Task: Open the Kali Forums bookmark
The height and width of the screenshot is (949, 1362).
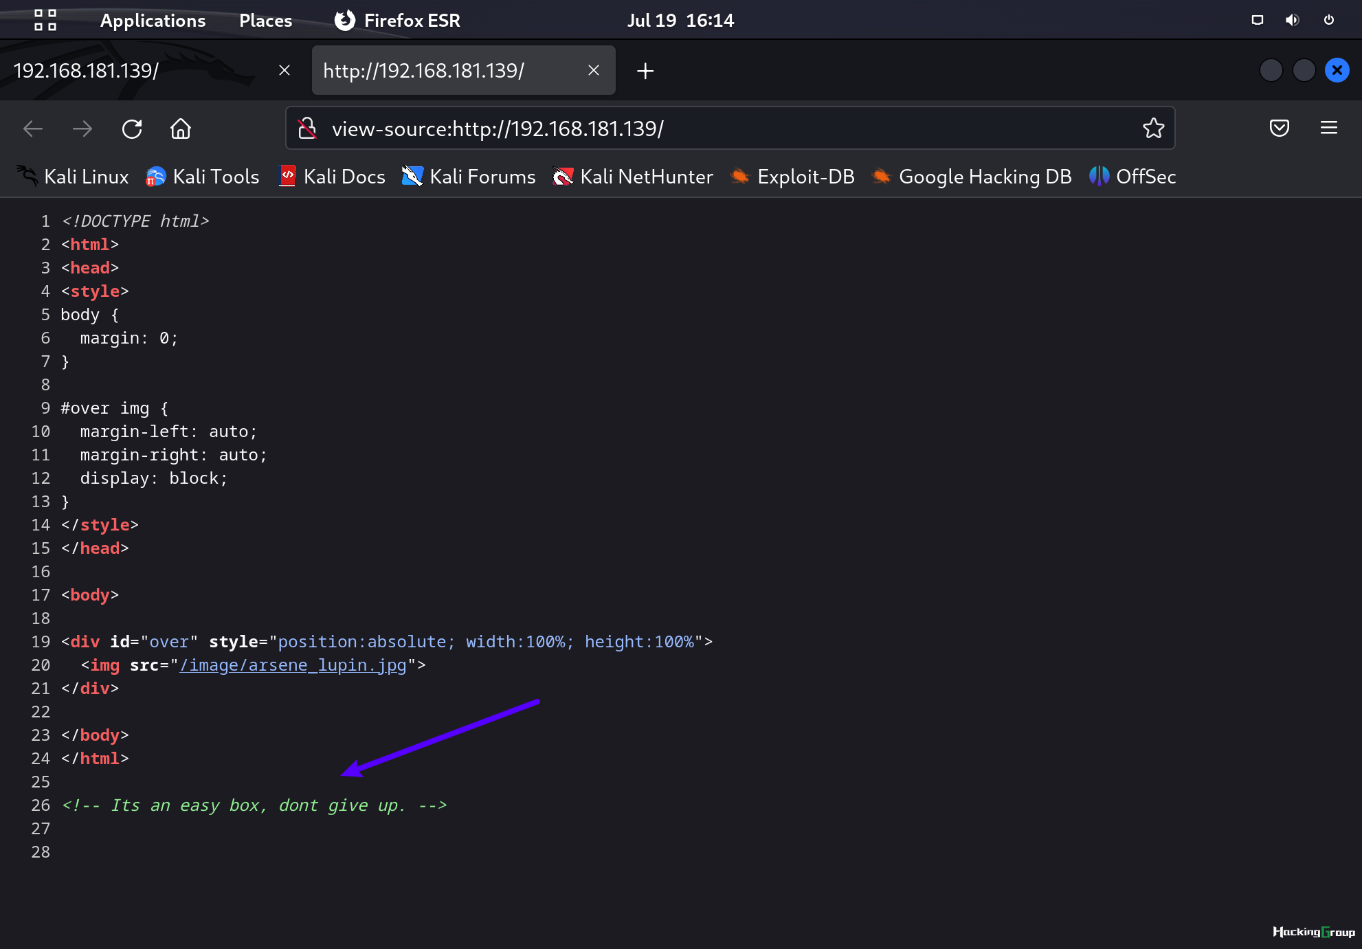Action: 469,177
